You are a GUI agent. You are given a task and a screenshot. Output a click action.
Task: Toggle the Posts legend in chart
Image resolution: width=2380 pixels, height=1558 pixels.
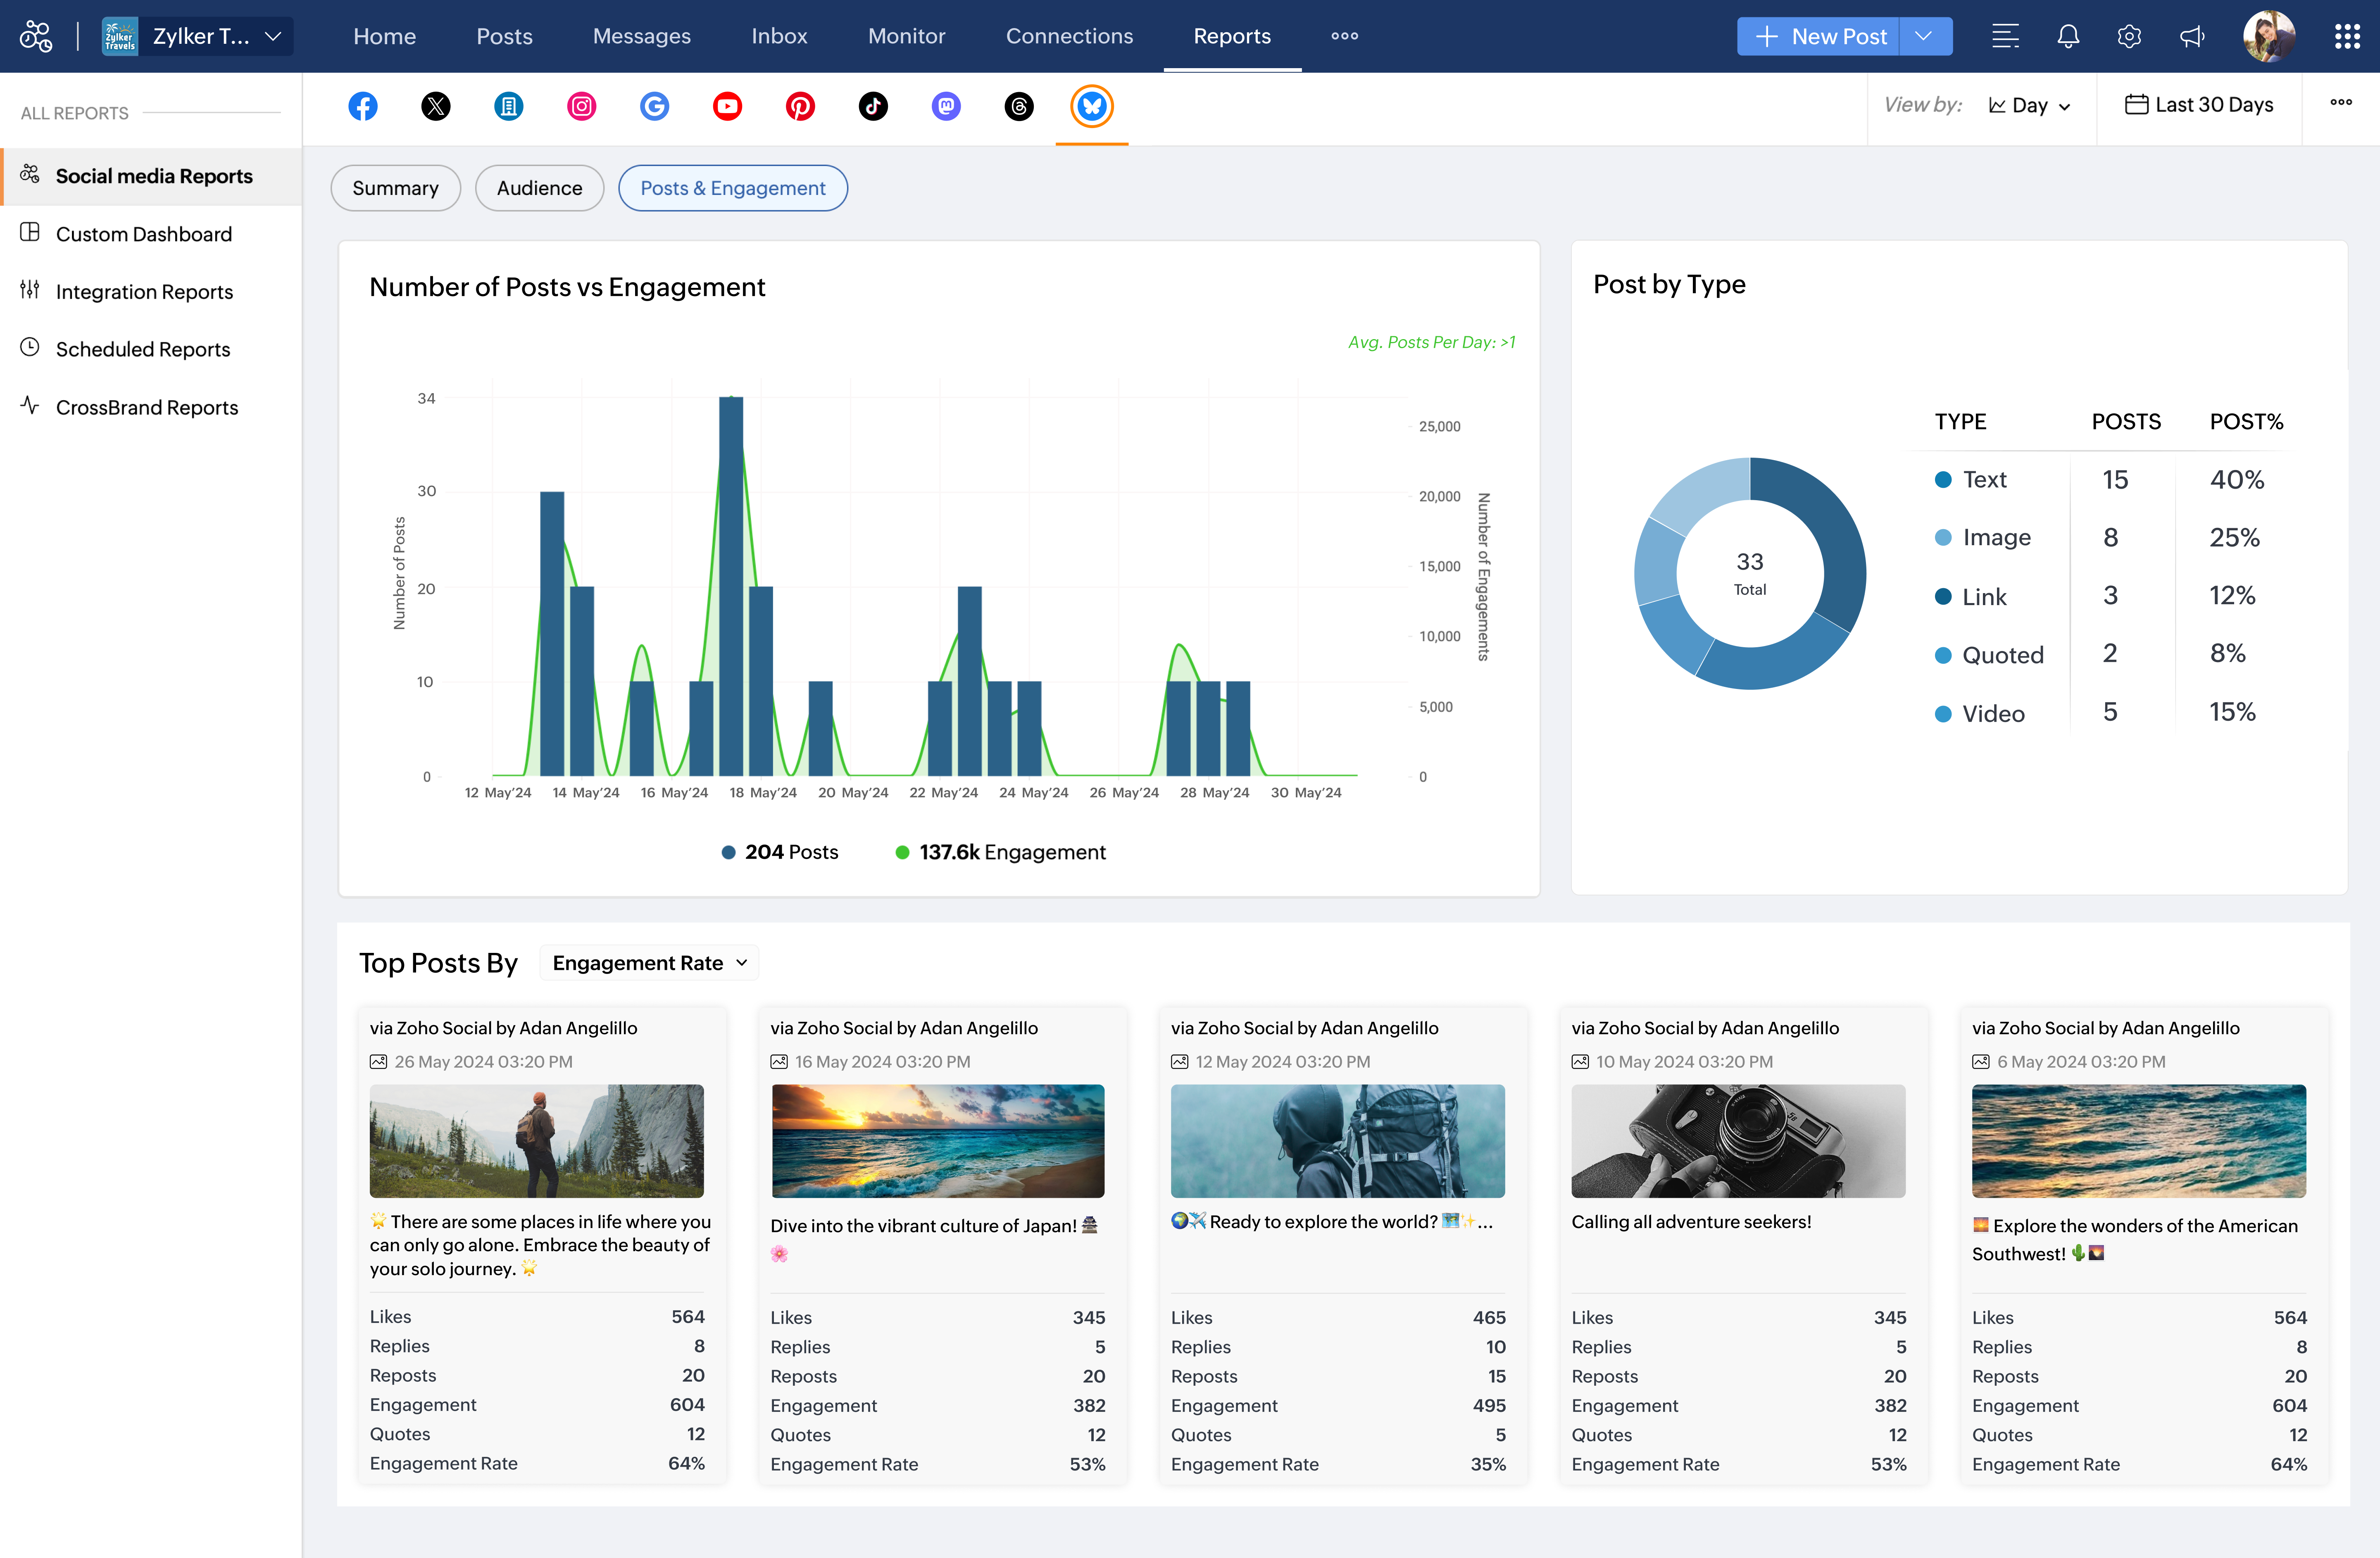tap(780, 851)
